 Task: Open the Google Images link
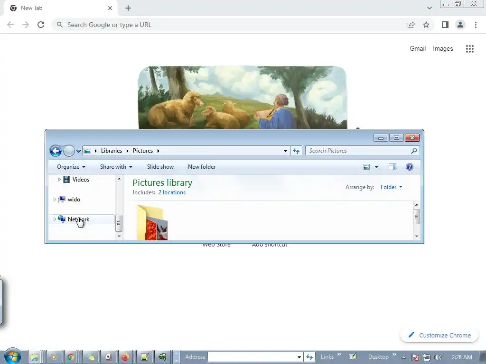click(x=443, y=49)
